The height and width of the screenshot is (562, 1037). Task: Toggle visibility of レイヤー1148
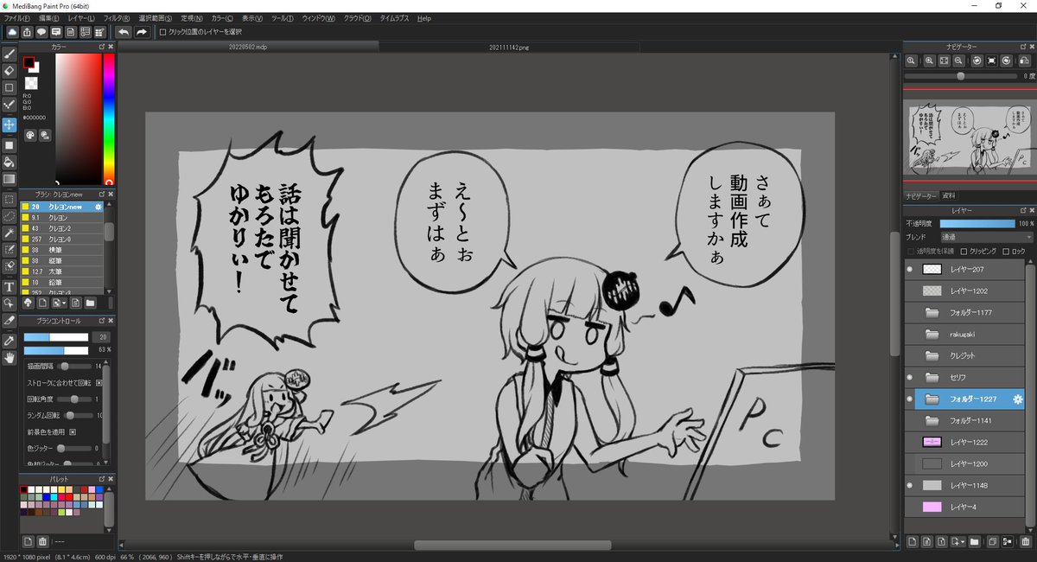point(911,486)
